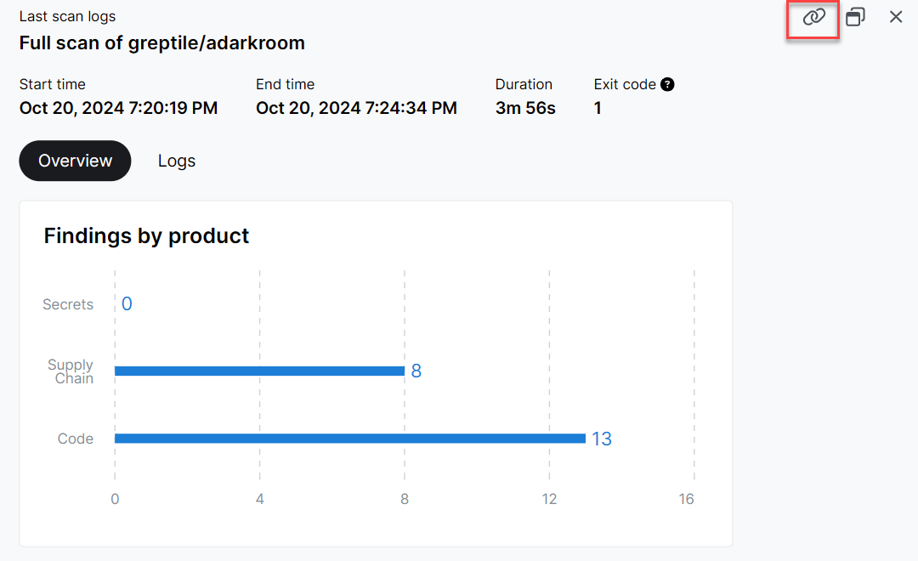Click the overlapping windows icon
Image resolution: width=918 pixels, height=561 pixels.
coord(855,17)
